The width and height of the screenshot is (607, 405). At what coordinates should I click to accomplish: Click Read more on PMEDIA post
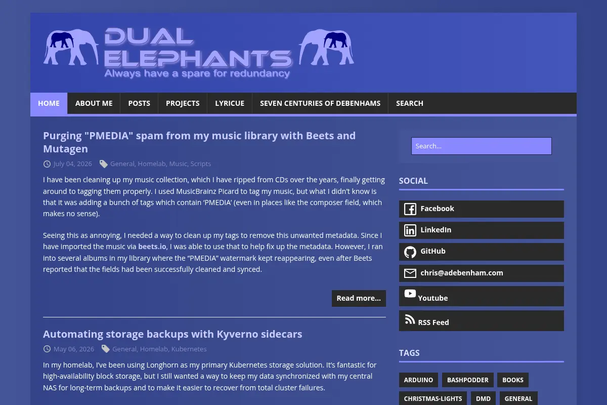point(359,298)
